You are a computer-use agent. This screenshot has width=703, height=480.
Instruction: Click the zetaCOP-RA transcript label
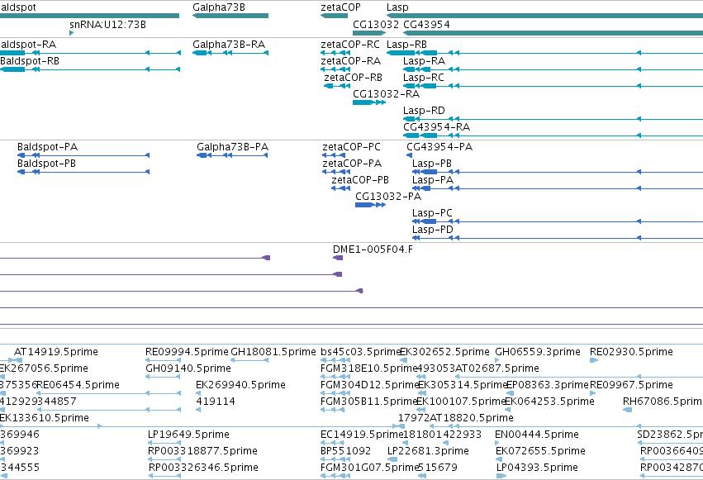point(350,61)
